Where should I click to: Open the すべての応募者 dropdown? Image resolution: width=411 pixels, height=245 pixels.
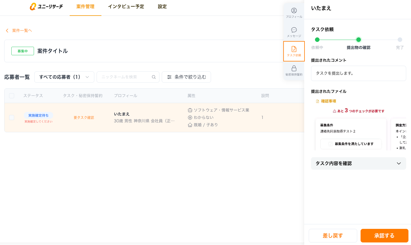(x=64, y=77)
